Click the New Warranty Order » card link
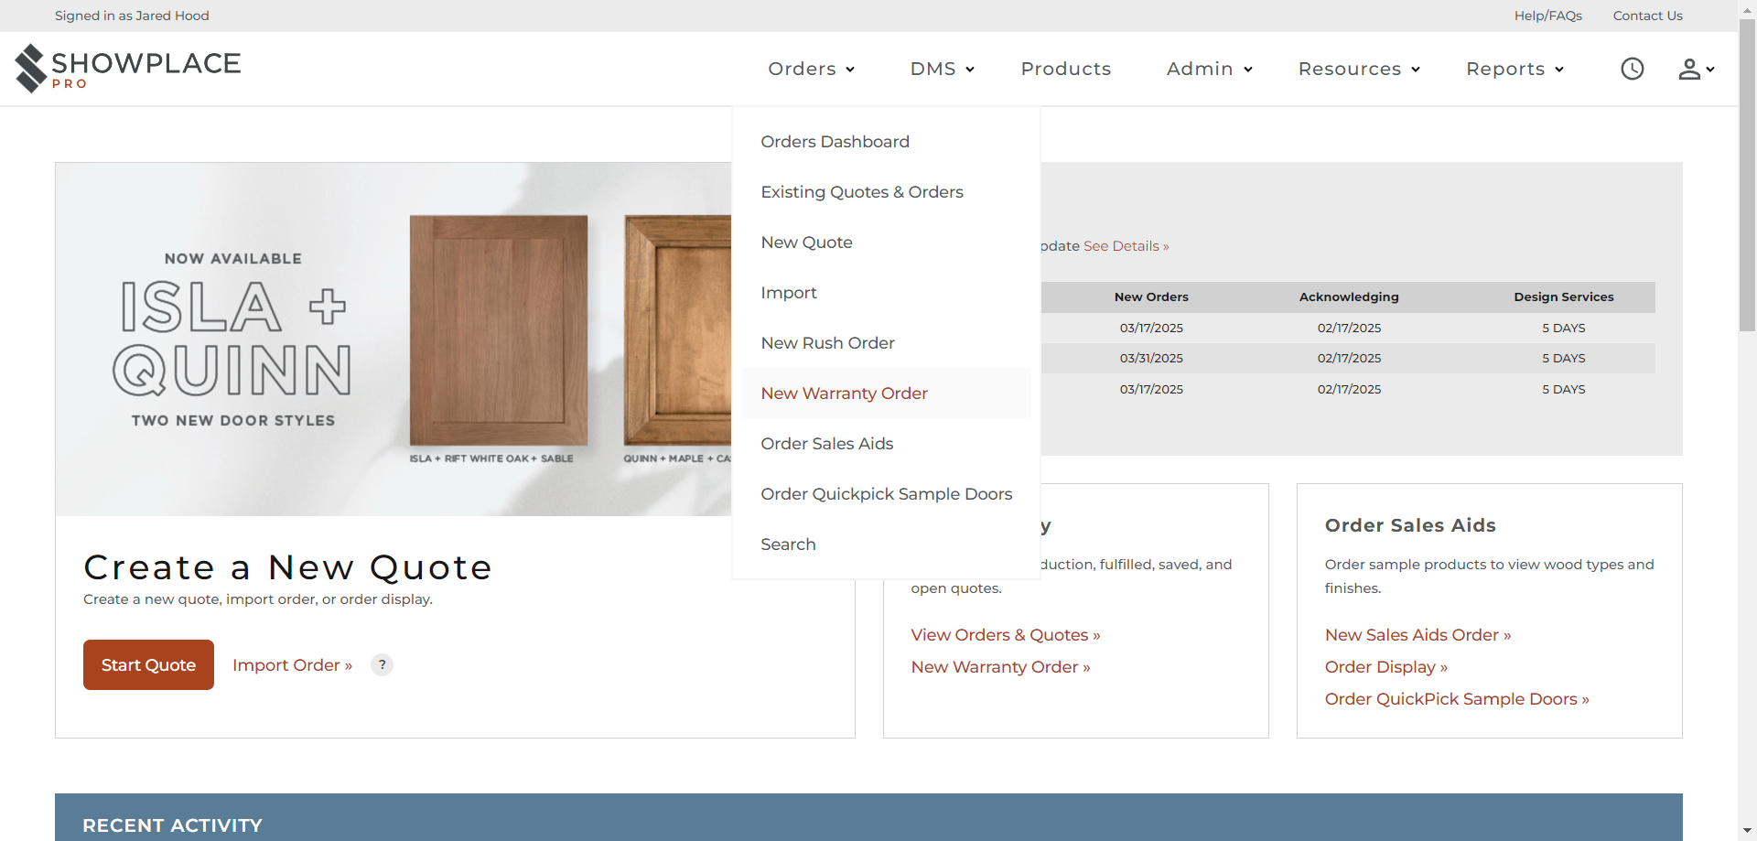 tap(1000, 667)
